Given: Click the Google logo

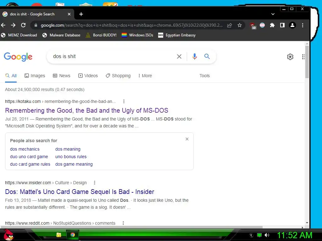Looking at the screenshot, I should [18, 57].
